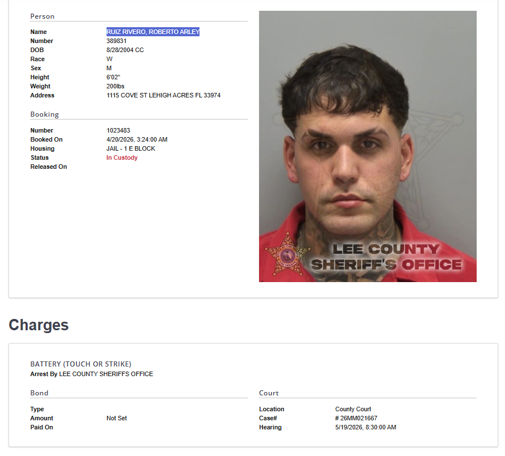The image size is (505, 456).
Task: Click the Court section heading
Action: pyautogui.click(x=269, y=393)
